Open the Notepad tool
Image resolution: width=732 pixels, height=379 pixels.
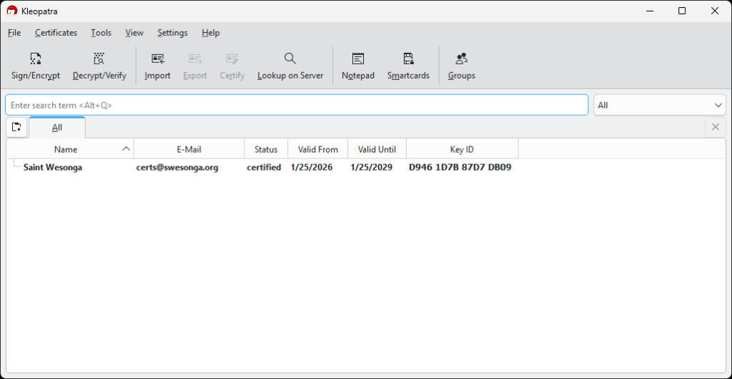click(x=357, y=66)
